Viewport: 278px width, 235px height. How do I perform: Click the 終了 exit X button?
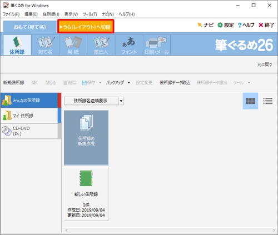click(x=266, y=25)
